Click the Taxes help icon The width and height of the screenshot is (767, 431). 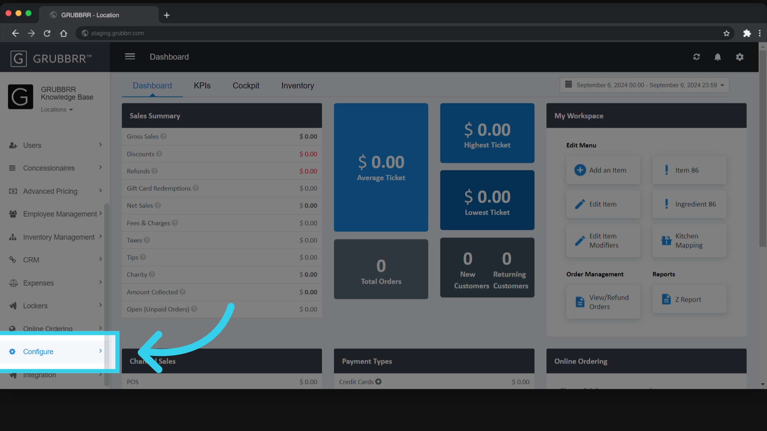click(147, 240)
